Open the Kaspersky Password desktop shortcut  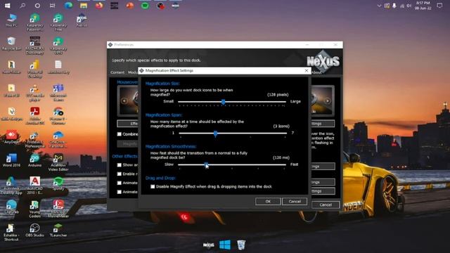pyautogui.click(x=34, y=22)
